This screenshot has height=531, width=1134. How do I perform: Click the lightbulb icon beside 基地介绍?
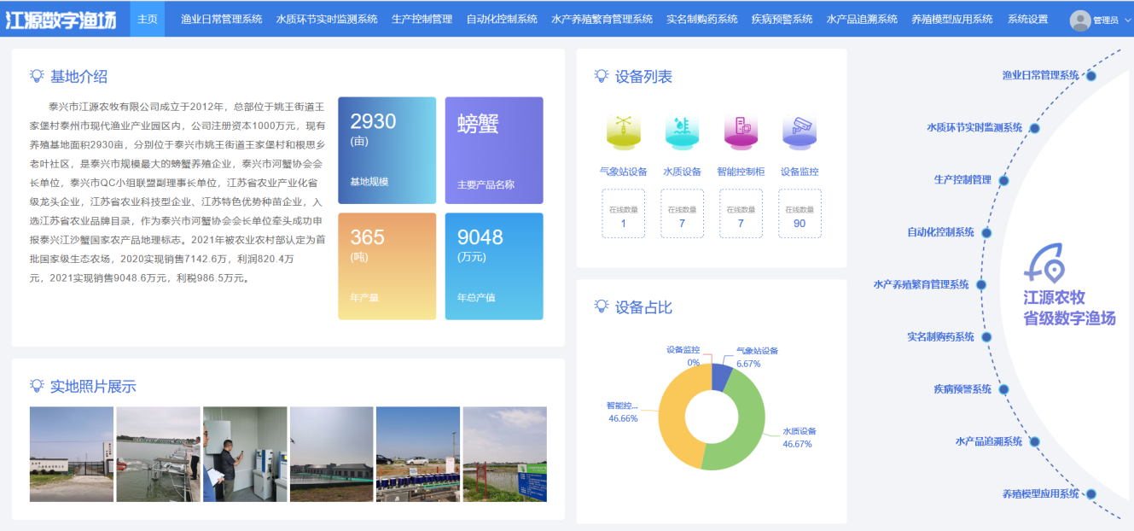37,76
